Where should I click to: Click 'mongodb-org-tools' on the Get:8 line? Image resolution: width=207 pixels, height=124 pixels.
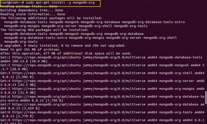(x=176, y=112)
